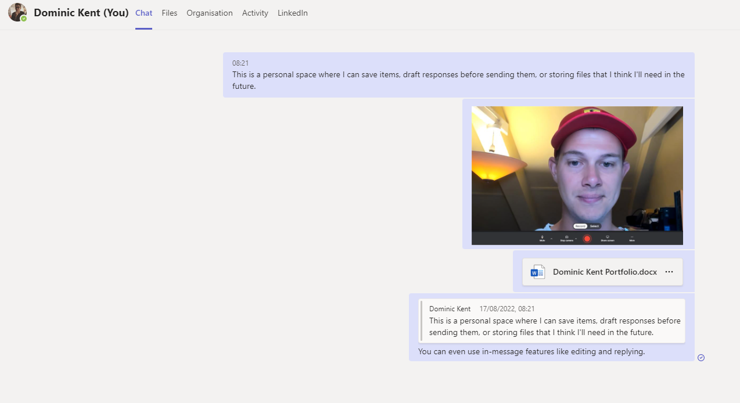Switch to the Files tab
Image resolution: width=740 pixels, height=403 pixels.
click(x=169, y=13)
